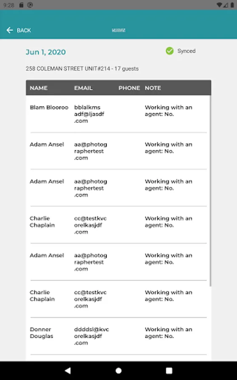
Task: Click the NOTE column header
Action: pos(153,88)
